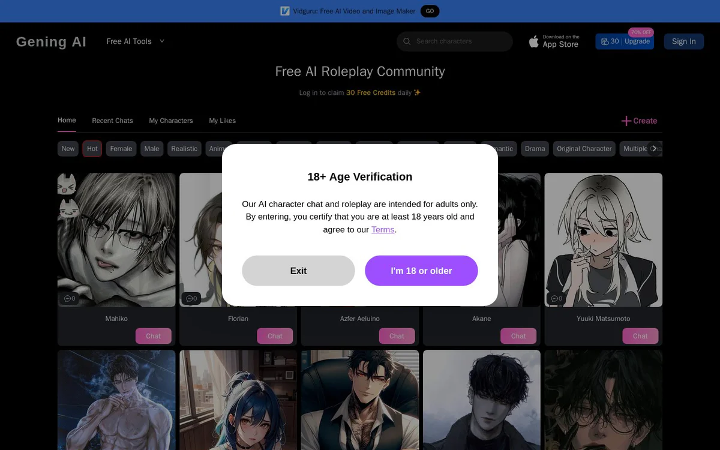Chat with Yuuki Matsumoto

tap(640, 336)
